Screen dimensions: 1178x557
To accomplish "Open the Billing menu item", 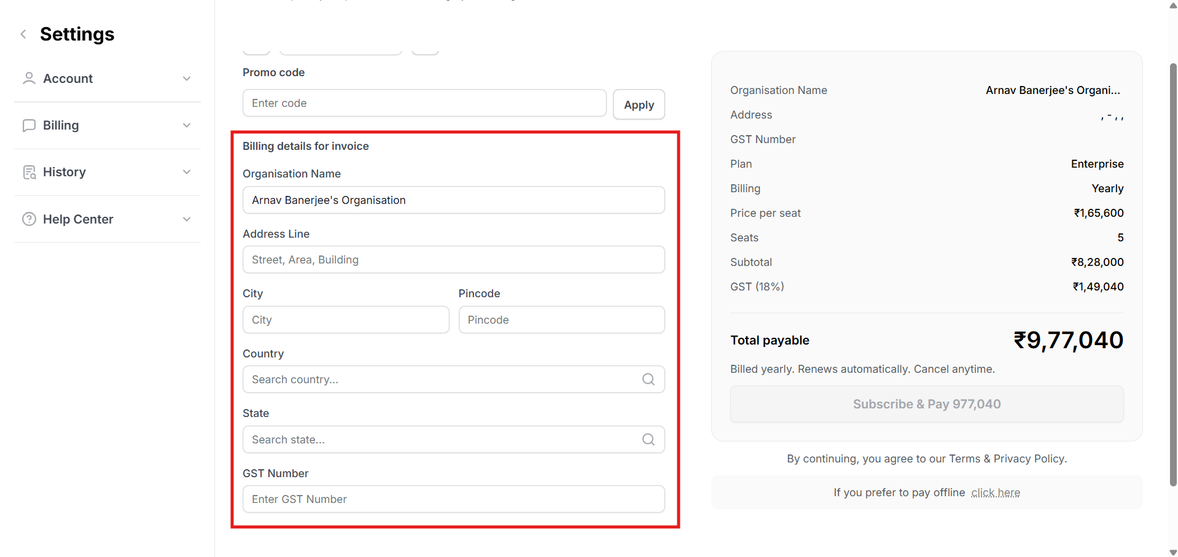I will coord(61,125).
